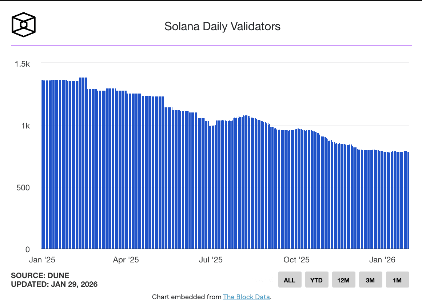Click the UPDATED: JAN 29, 2026 text

(54, 284)
